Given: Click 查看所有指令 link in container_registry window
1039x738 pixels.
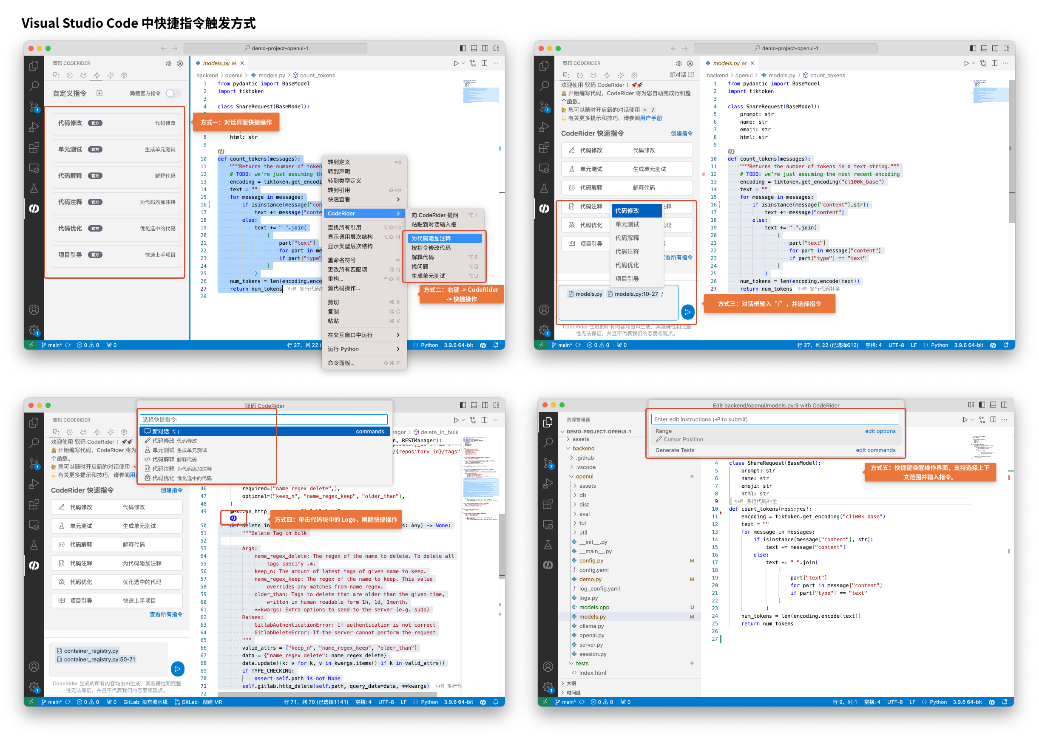Looking at the screenshot, I should 166,614.
